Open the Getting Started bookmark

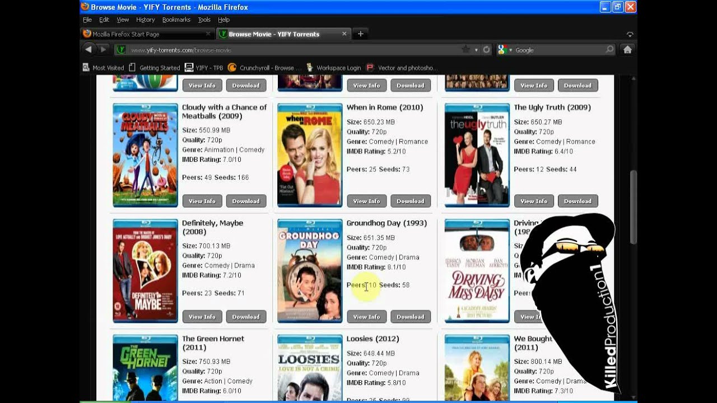(x=155, y=68)
